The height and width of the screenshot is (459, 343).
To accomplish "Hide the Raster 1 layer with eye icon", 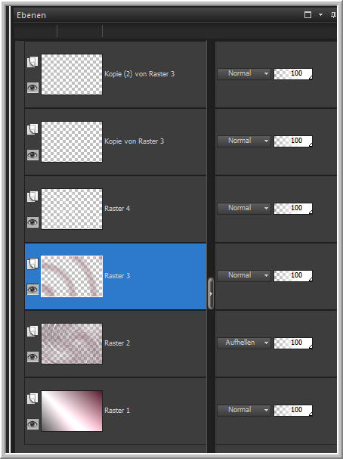I will 32,424.
